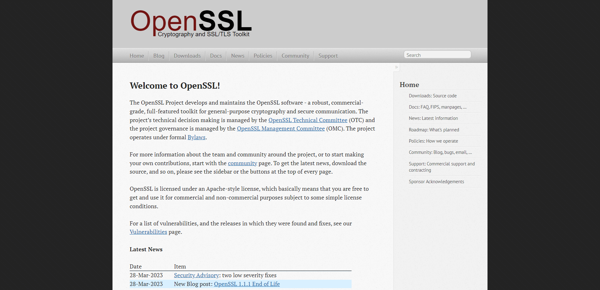This screenshot has width=600, height=290.
Task: Open sidebar News: Latest information
Action: point(433,118)
